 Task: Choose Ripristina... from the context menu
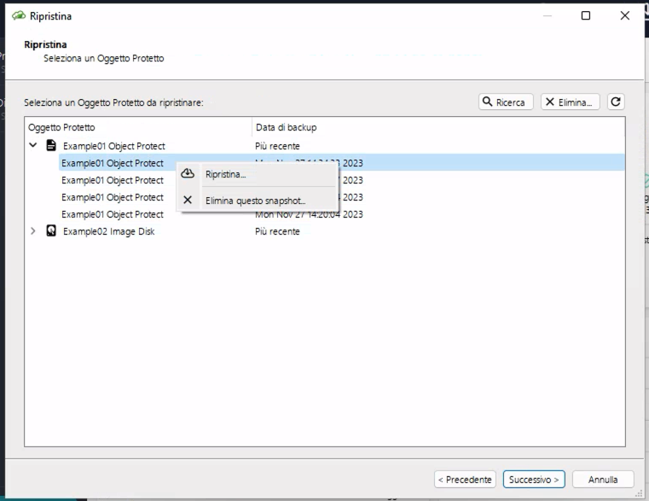click(225, 174)
